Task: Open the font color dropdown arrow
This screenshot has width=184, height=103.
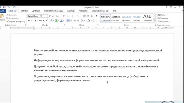Action: click(64, 21)
